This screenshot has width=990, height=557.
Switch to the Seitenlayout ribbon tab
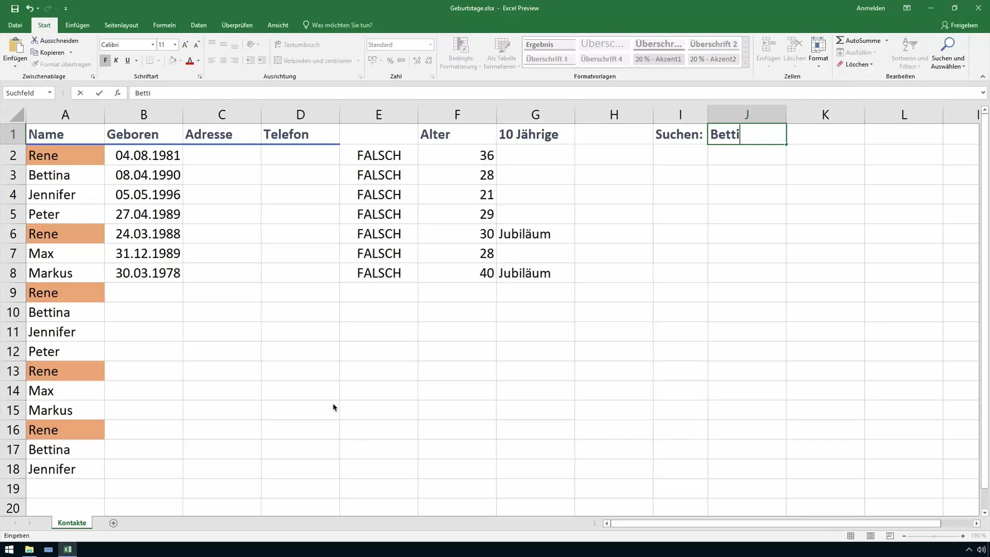tap(121, 25)
